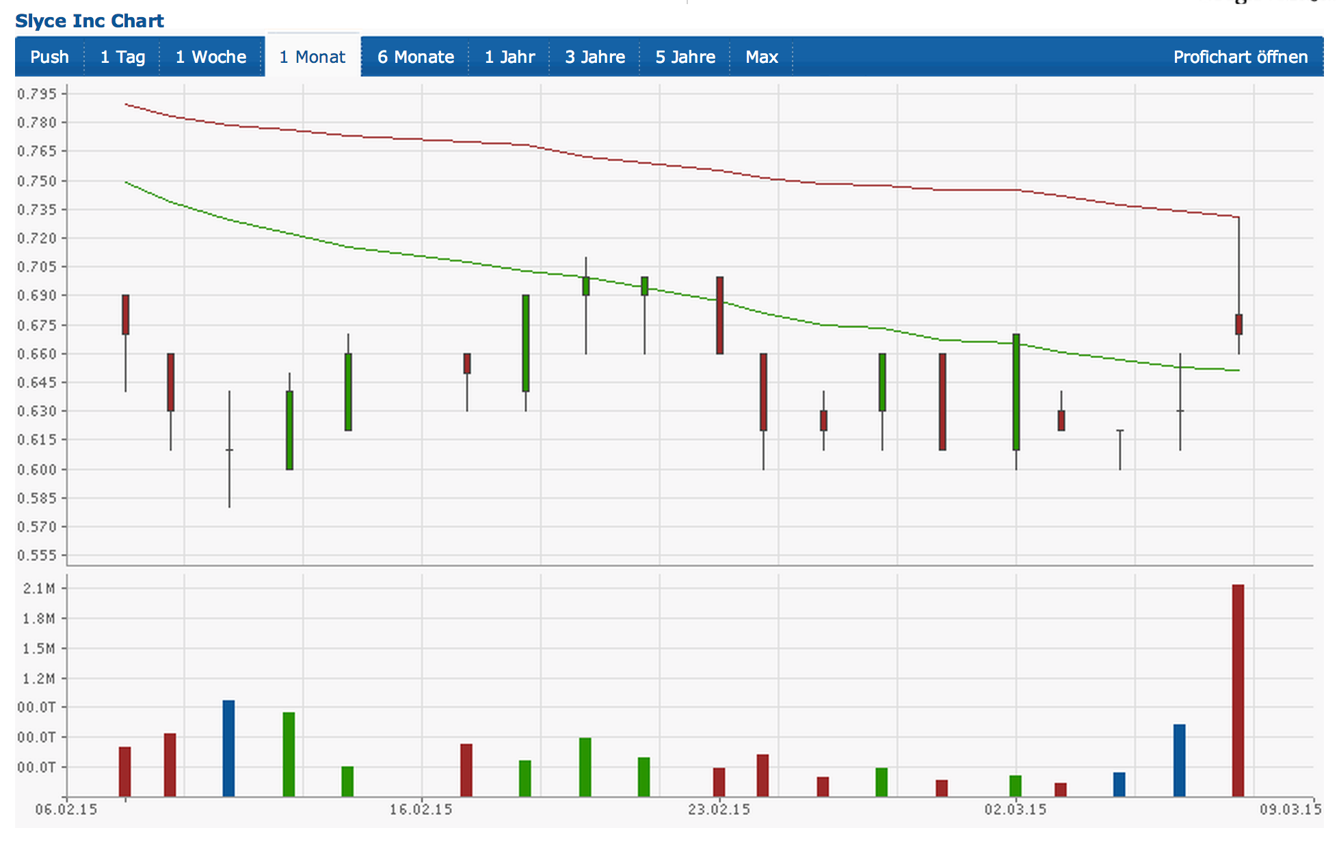Image resolution: width=1339 pixels, height=843 pixels.
Task: Open the 3 Jahre chart view
Action: pyautogui.click(x=594, y=57)
